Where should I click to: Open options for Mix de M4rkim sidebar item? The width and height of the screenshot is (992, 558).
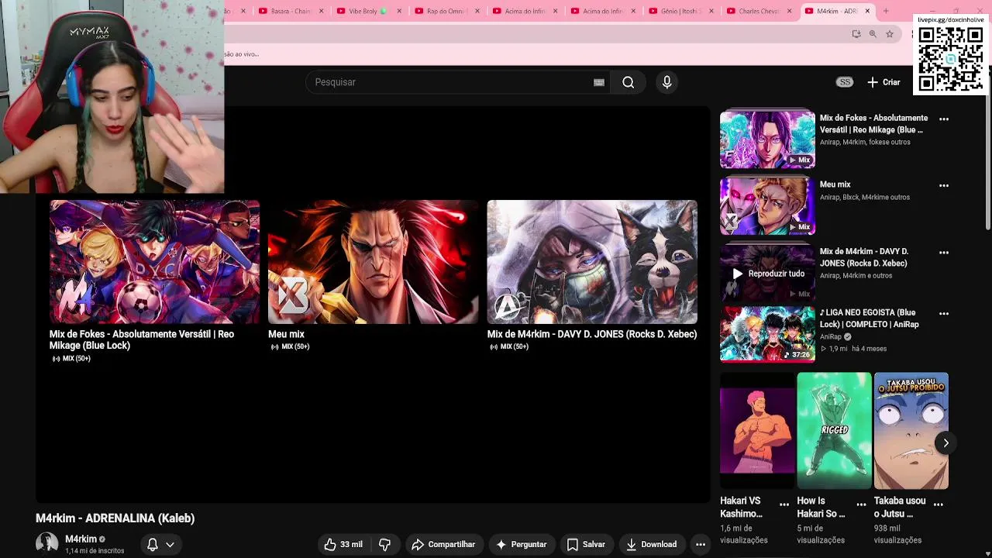coord(944,253)
